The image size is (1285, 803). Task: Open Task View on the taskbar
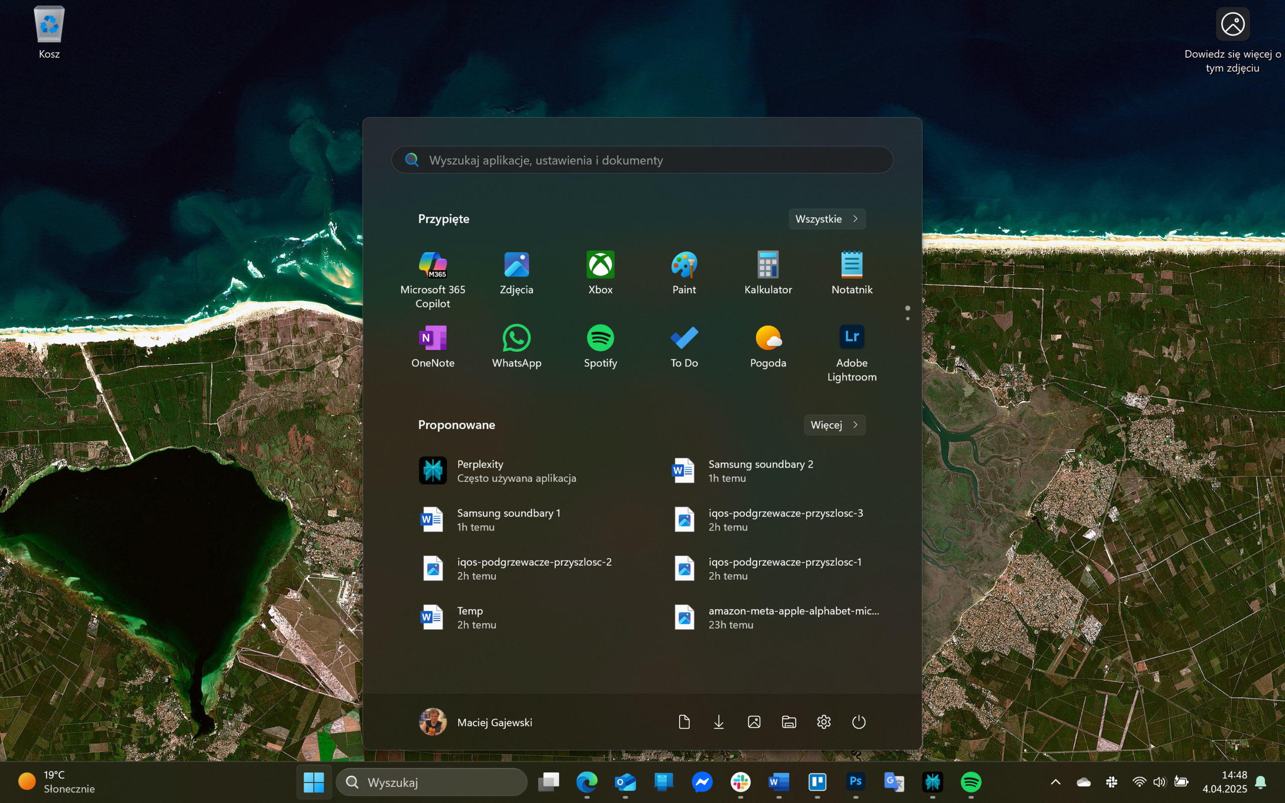coord(549,782)
